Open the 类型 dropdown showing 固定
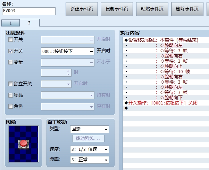 (x=90, y=129)
